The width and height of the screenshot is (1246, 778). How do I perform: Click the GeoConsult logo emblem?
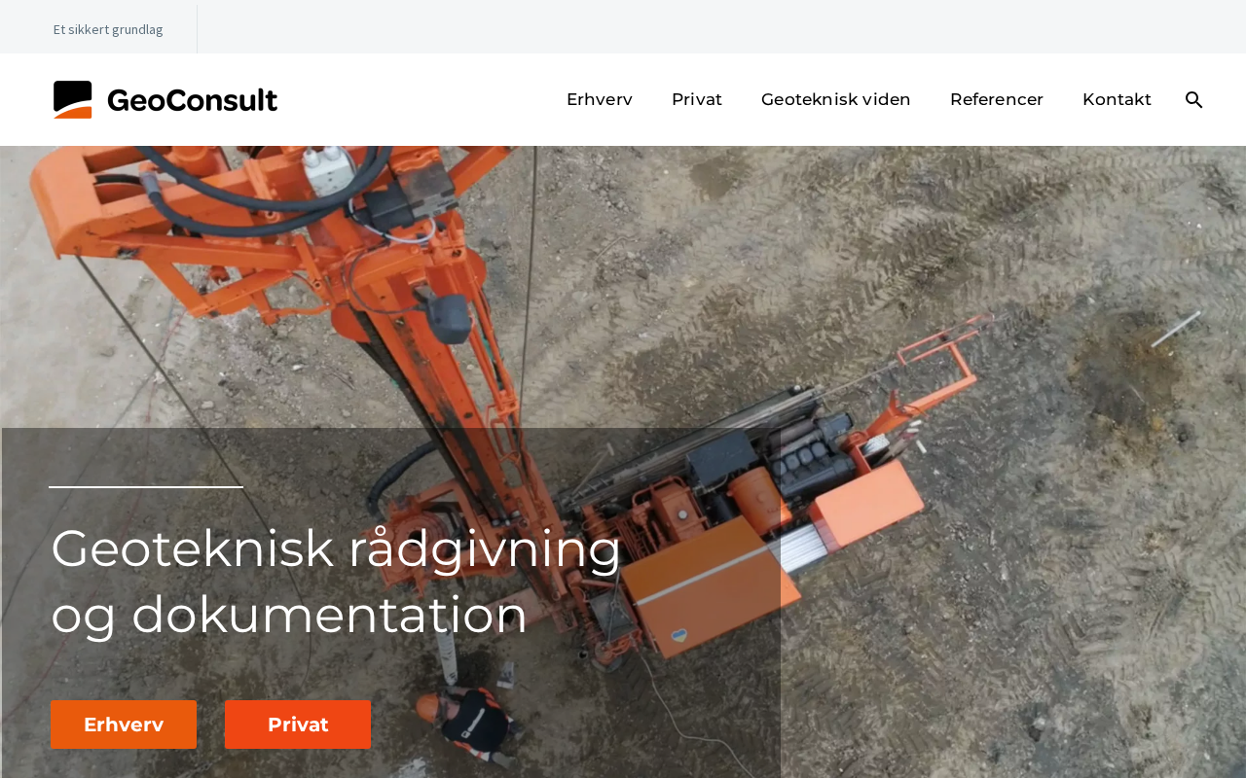coord(73,99)
